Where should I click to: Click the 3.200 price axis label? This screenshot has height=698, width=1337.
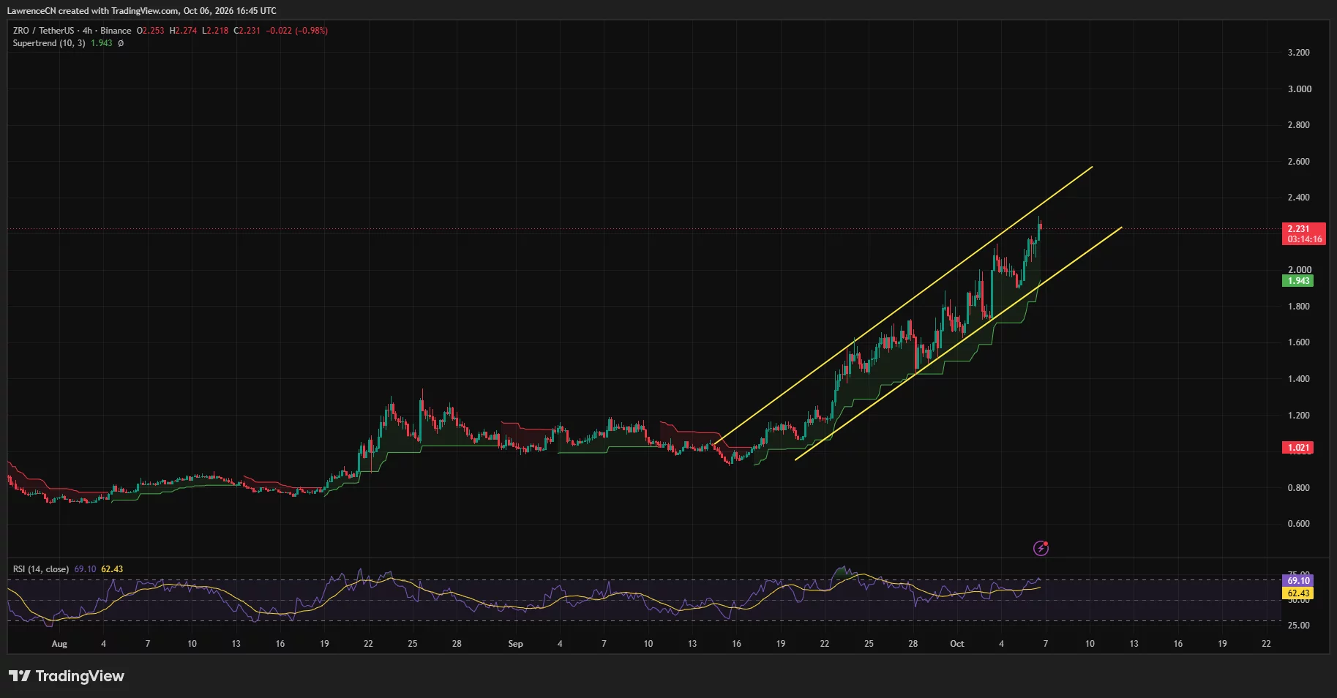(1299, 53)
